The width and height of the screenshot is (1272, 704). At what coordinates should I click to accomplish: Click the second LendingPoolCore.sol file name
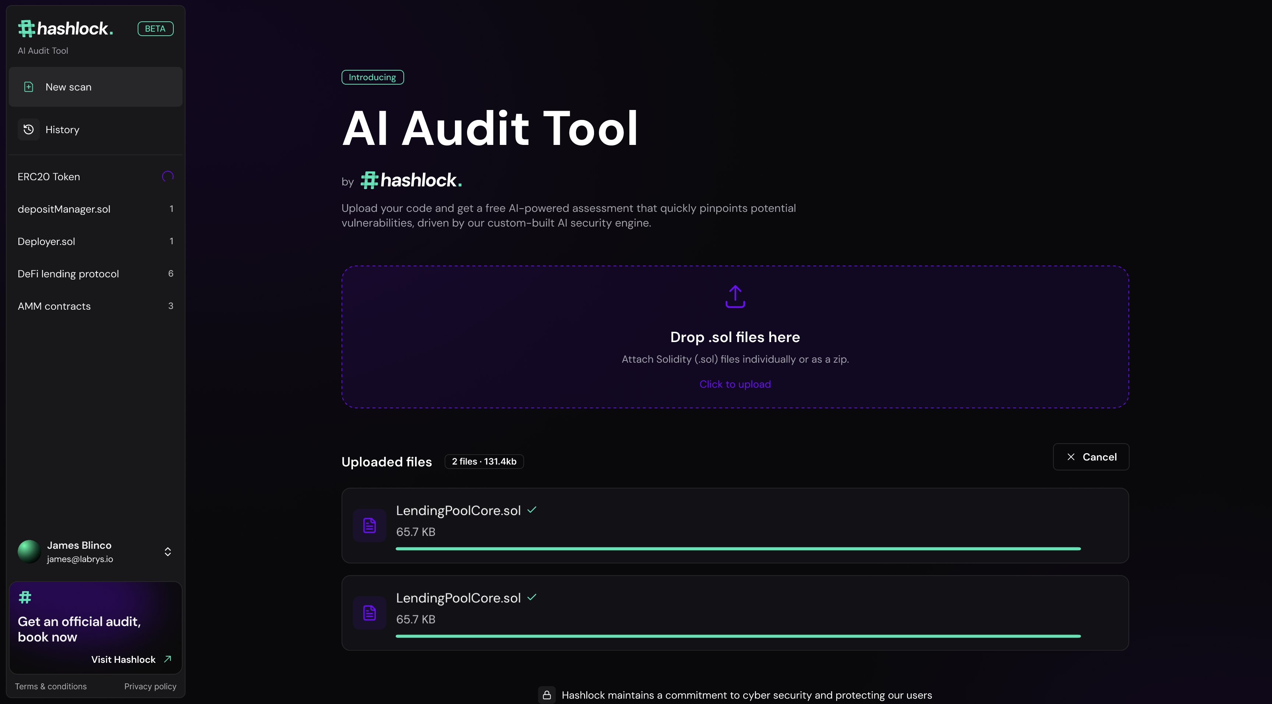458,598
